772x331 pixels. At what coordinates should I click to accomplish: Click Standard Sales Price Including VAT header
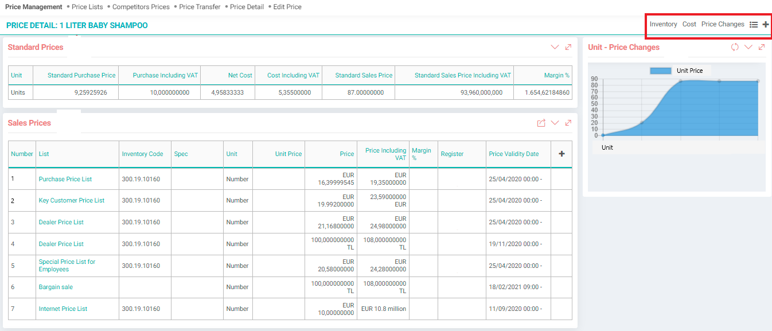(x=462, y=75)
